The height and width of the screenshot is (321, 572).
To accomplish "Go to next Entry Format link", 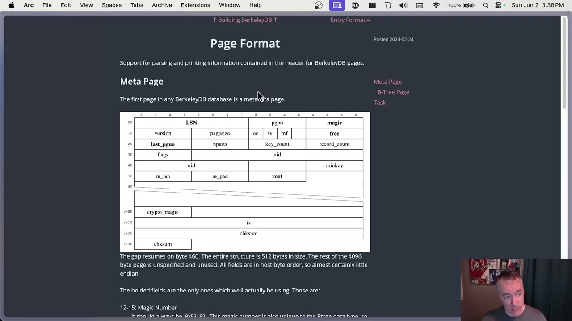I will [x=350, y=20].
